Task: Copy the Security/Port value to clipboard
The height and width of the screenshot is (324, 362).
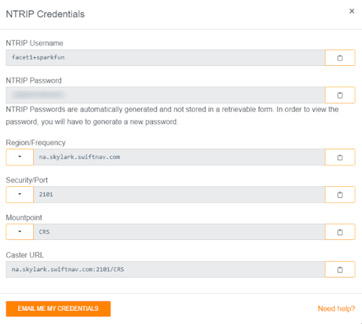Action: pos(340,194)
